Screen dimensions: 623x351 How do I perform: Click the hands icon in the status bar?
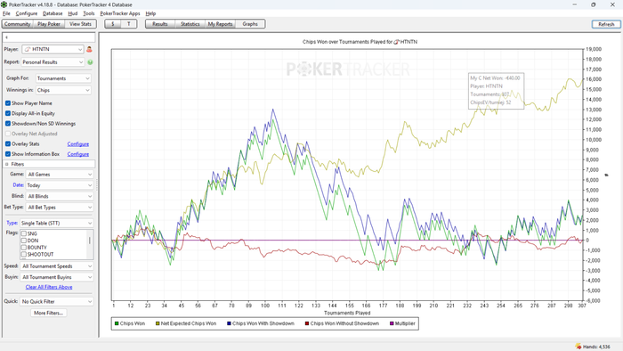click(578, 347)
